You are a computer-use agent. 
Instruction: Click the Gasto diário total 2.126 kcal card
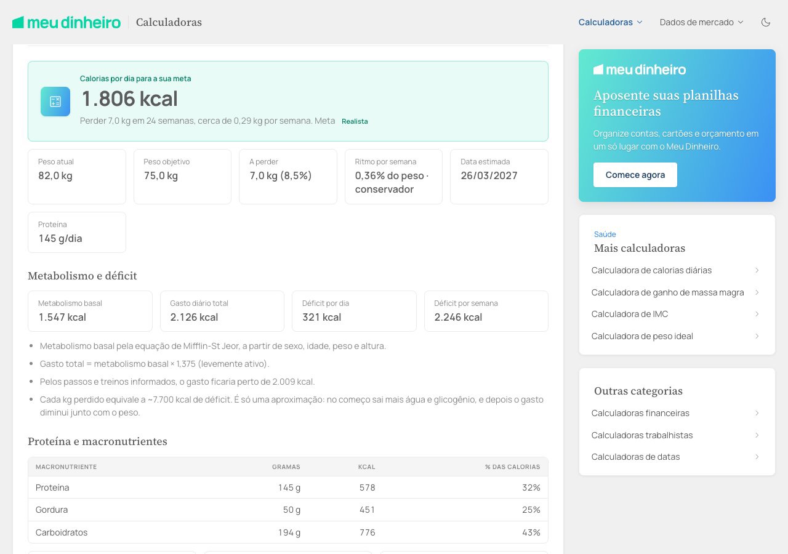click(222, 311)
